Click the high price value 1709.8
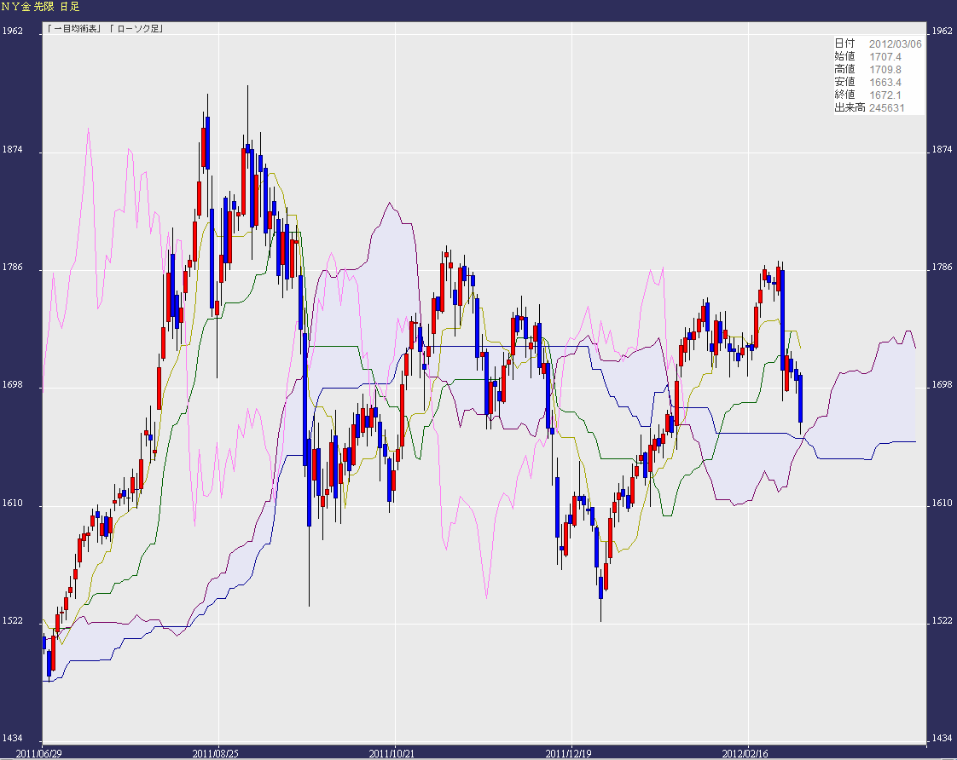Screen dimensions: 957x760 pos(885,69)
